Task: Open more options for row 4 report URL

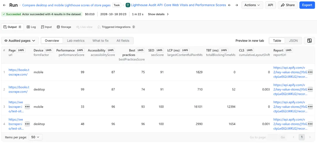Action: coord(310,124)
